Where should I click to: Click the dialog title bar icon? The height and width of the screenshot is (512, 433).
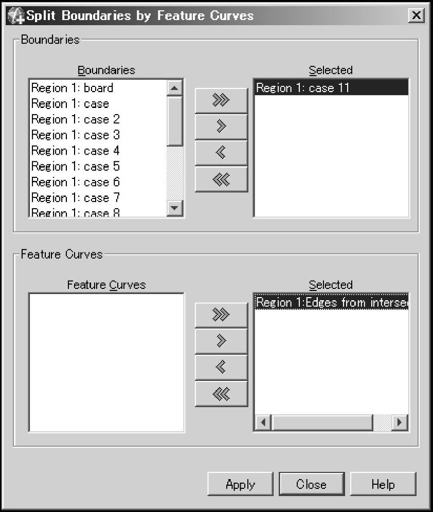coord(15,15)
